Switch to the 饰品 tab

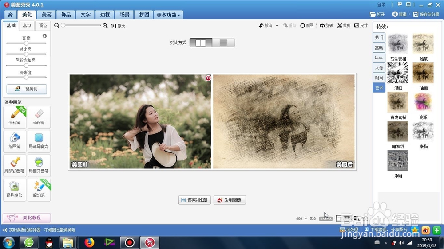coord(66,15)
